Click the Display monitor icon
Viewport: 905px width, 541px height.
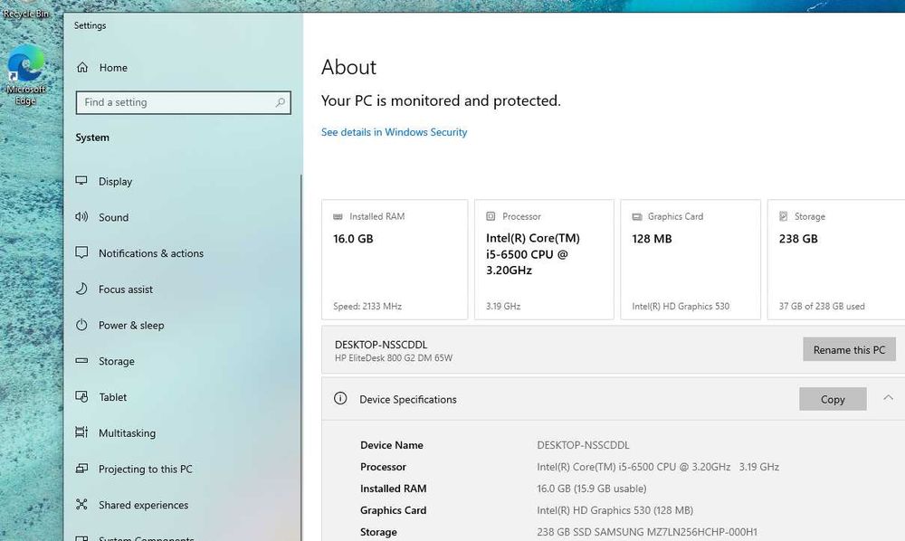81,181
